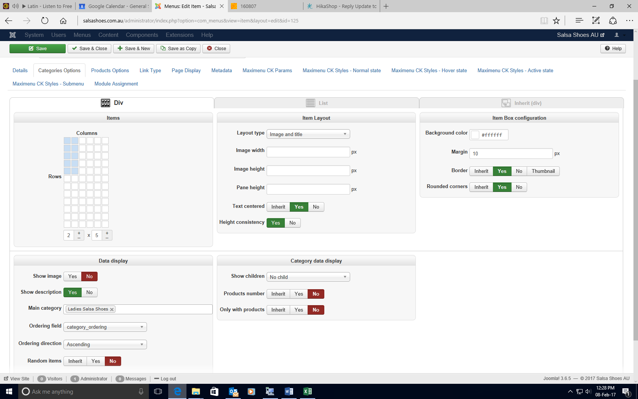The height and width of the screenshot is (399, 638).
Task: Set Show description to No
Action: click(89, 292)
